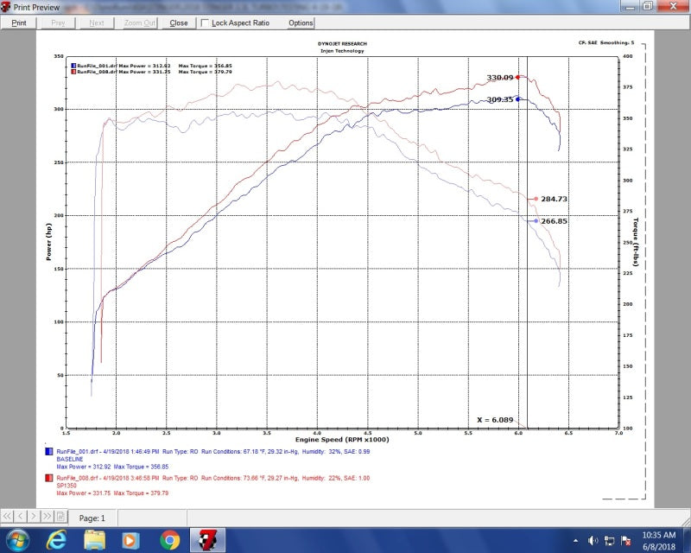The width and height of the screenshot is (691, 553).
Task: Close the print preview window
Action: click(x=178, y=23)
